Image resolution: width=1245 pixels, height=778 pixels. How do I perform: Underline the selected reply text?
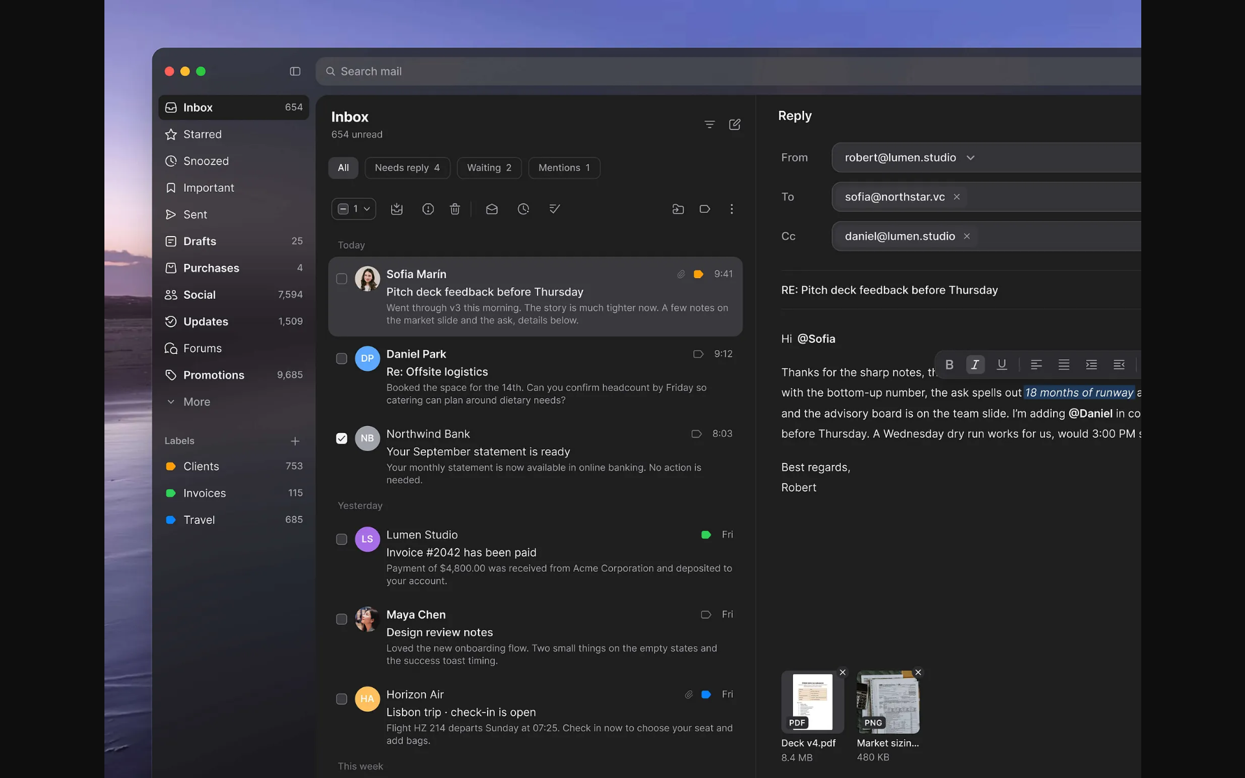[1002, 364]
